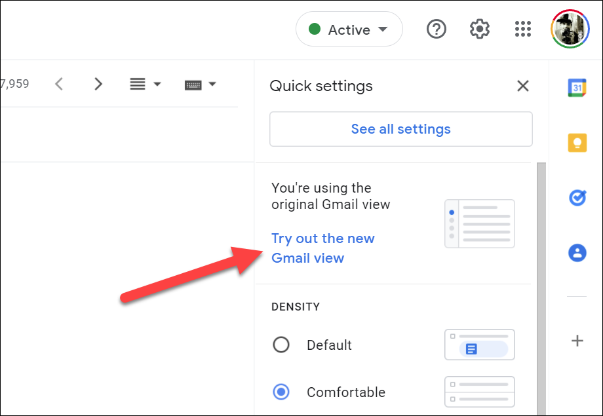Open Google Calendar in side panel

coord(577,88)
